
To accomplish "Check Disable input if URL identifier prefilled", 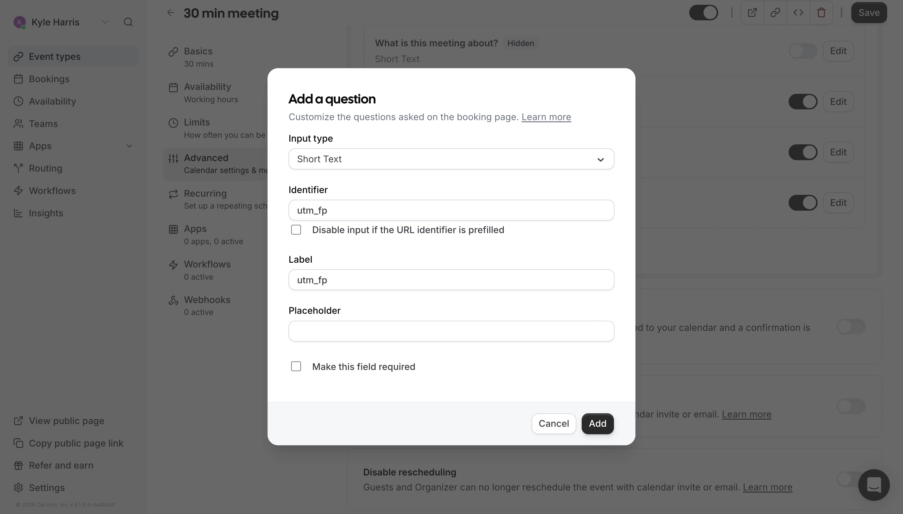I will [296, 230].
